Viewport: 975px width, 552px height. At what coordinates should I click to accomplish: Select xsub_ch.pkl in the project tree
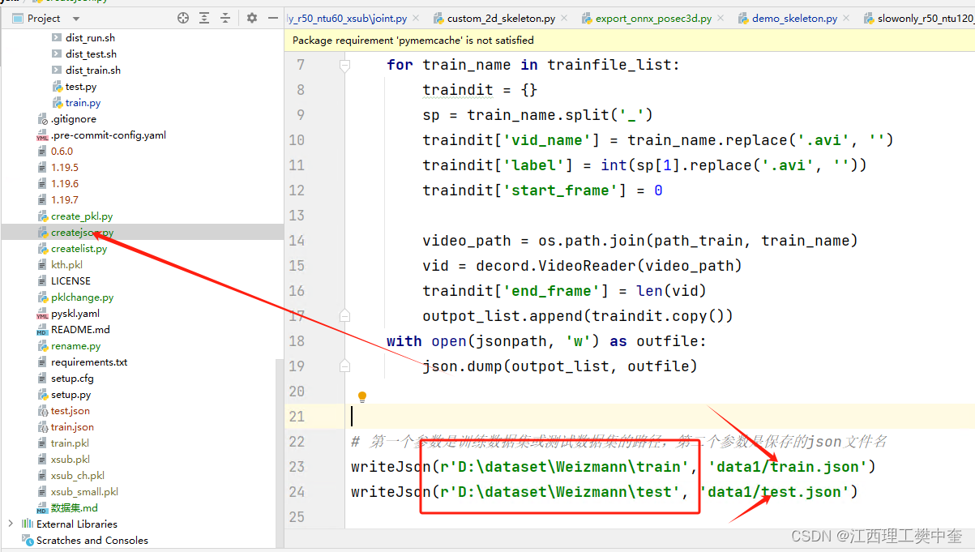tap(77, 476)
